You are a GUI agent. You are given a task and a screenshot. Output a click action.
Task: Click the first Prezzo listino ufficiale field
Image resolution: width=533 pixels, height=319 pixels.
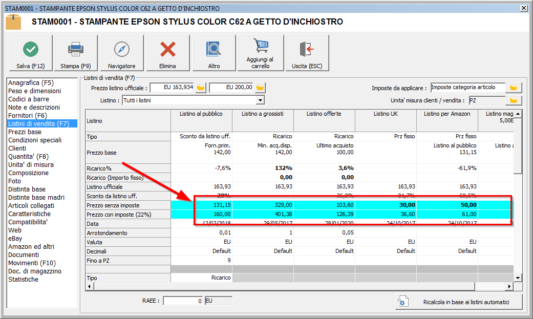pyautogui.click(x=172, y=88)
